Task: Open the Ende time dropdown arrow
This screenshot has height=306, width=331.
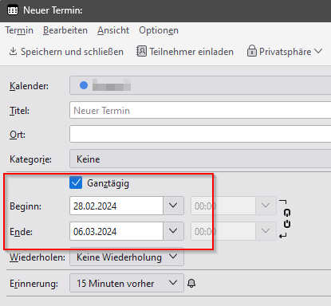Action: (x=266, y=231)
